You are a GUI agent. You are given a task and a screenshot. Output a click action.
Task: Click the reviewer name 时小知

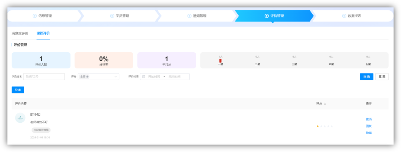pyautogui.click(x=35, y=115)
